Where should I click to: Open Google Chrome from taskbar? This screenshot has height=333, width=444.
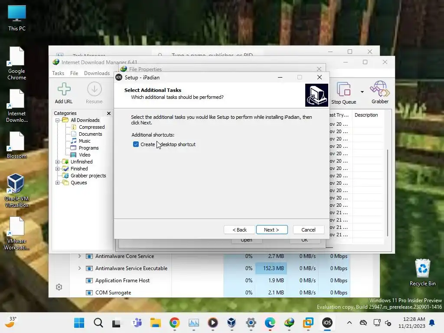point(175,323)
